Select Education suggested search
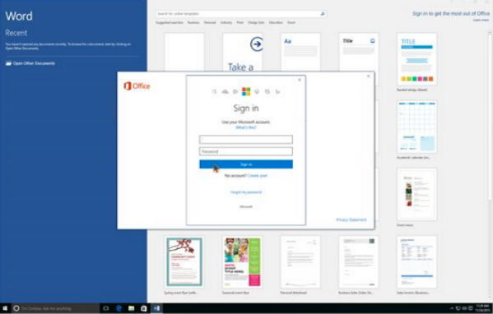The height and width of the screenshot is (314, 493). [276, 23]
